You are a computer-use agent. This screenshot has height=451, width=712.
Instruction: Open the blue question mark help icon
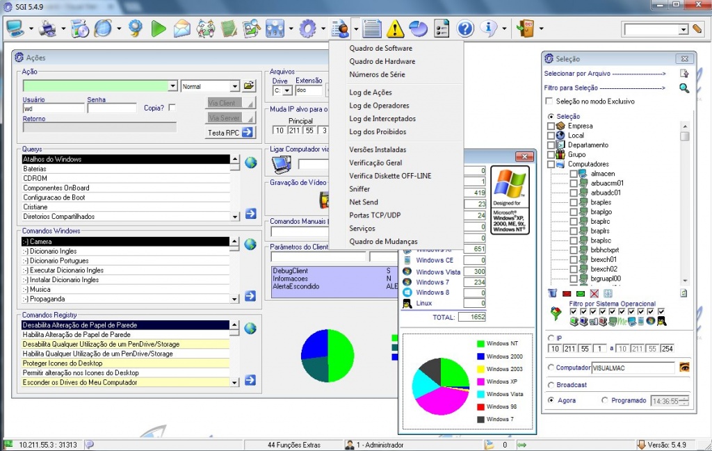pyautogui.click(x=465, y=28)
